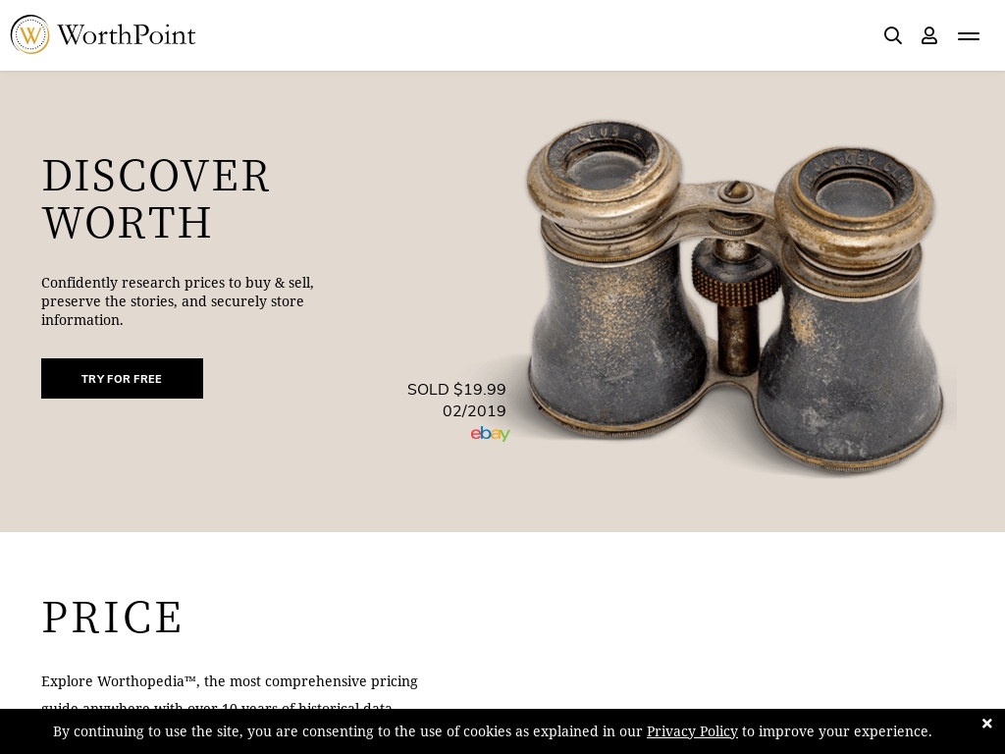Click the TRY FOR FREE button
Image resolution: width=1005 pixels, height=754 pixels.
(122, 378)
